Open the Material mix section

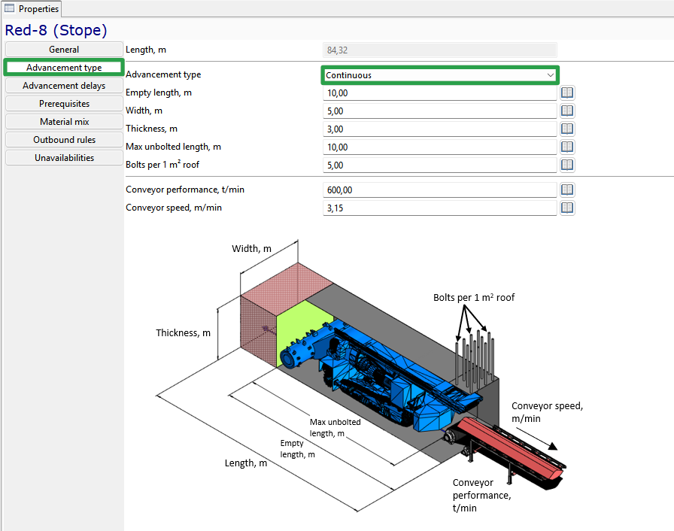tap(64, 122)
